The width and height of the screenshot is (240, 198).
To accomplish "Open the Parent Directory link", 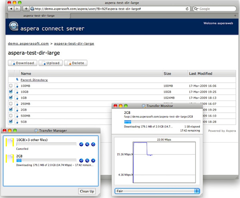I will [34, 80].
